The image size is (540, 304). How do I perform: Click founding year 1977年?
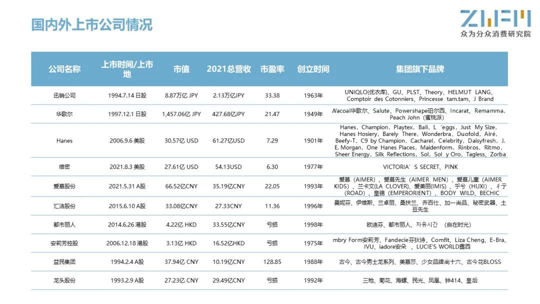click(x=313, y=166)
